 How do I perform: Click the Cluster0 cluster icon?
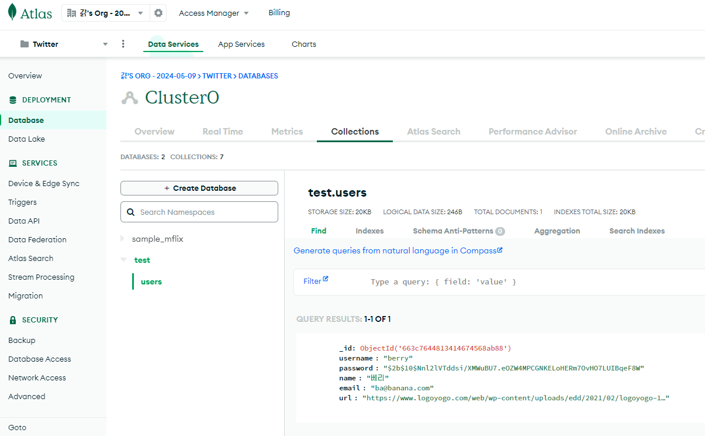click(x=129, y=98)
